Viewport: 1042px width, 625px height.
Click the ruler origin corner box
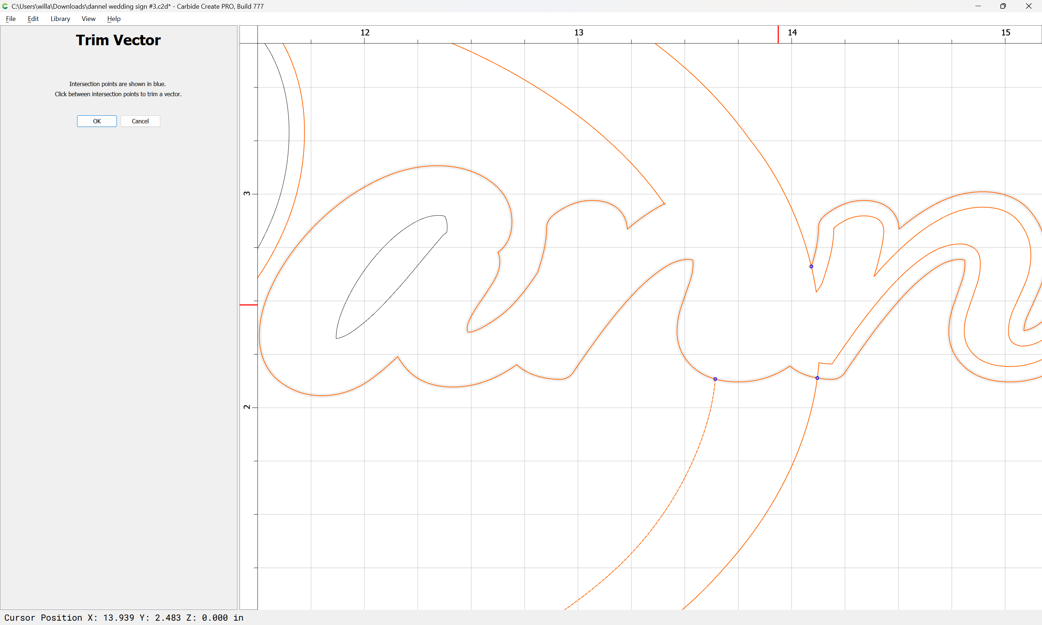(x=249, y=34)
